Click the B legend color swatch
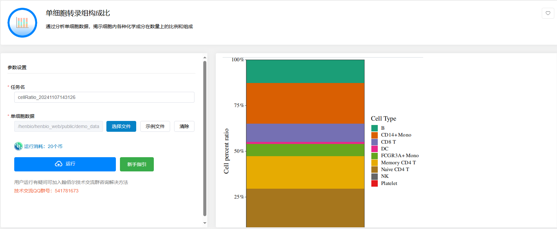Image resolution: width=557 pixels, height=229 pixels. point(374,128)
